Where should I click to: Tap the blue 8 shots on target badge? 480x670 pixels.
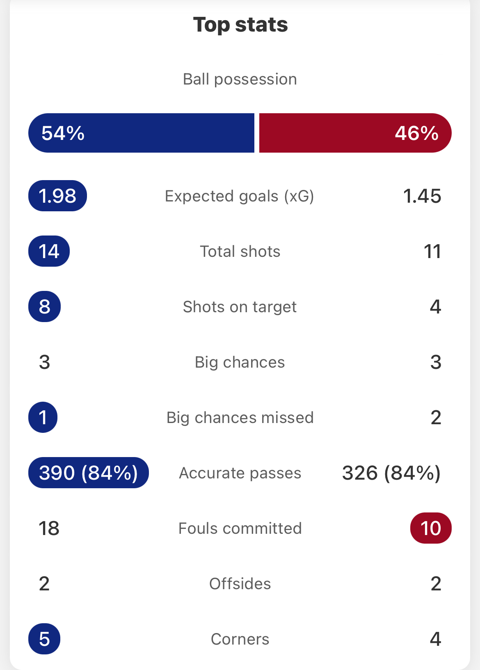click(x=44, y=306)
